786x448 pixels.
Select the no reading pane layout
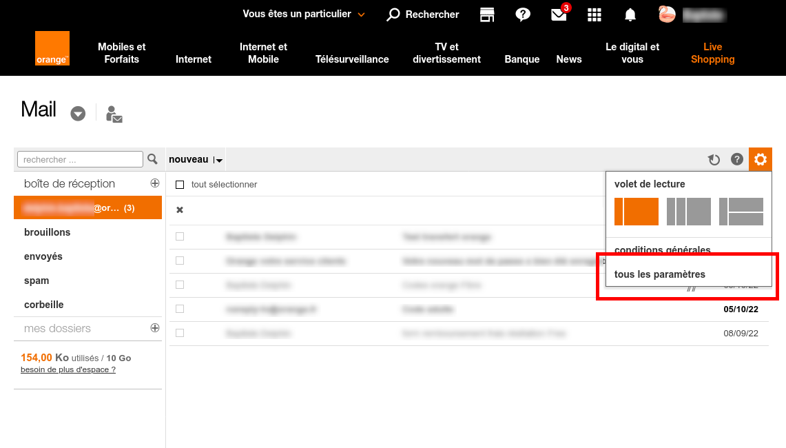click(x=637, y=211)
